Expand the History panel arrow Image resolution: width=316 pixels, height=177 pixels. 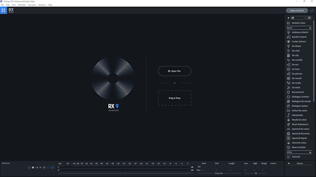click(289, 164)
